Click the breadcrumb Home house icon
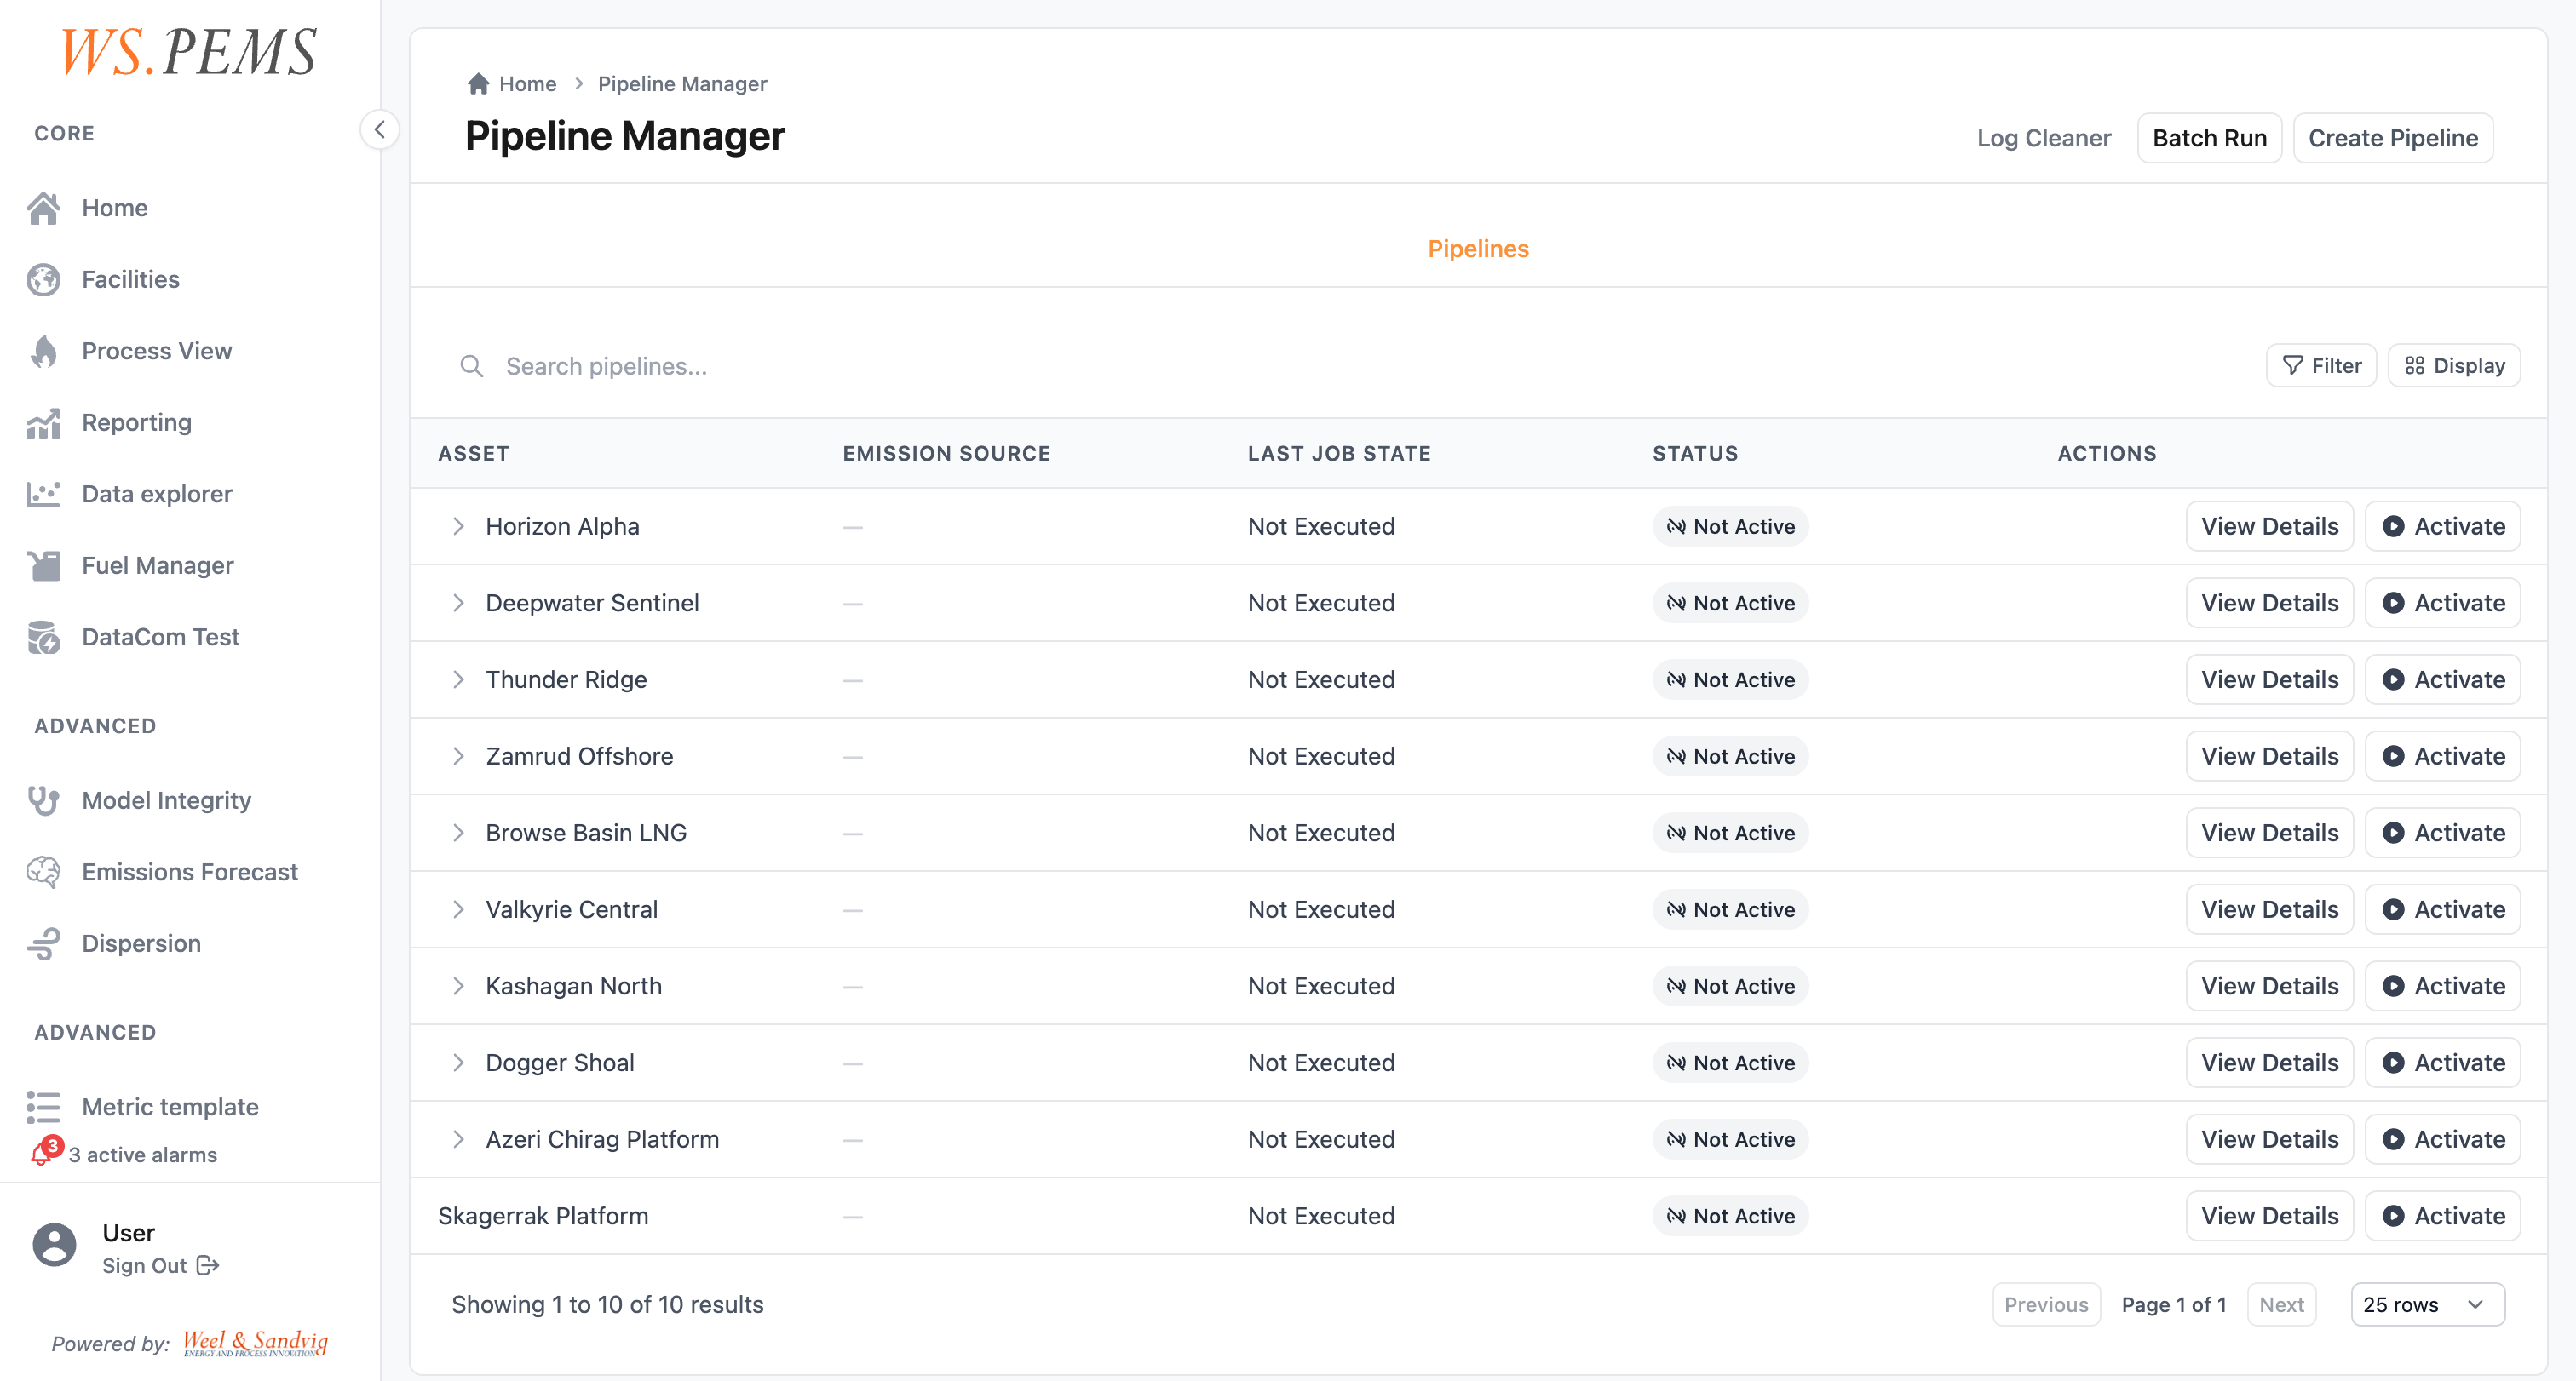Screen dimensions: 2576x1381 [x=478, y=84]
